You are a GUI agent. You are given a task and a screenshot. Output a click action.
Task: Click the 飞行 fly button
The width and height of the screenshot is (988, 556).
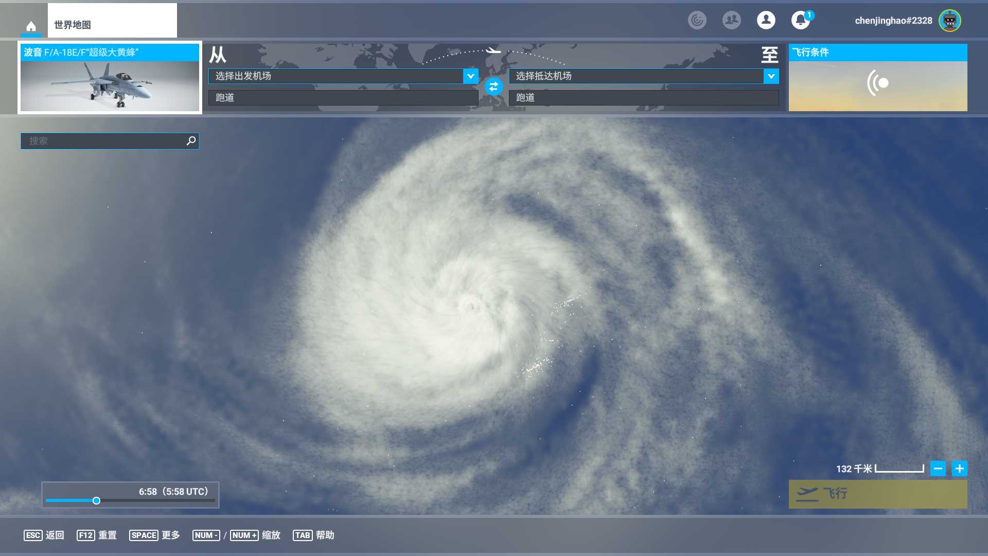(x=878, y=494)
